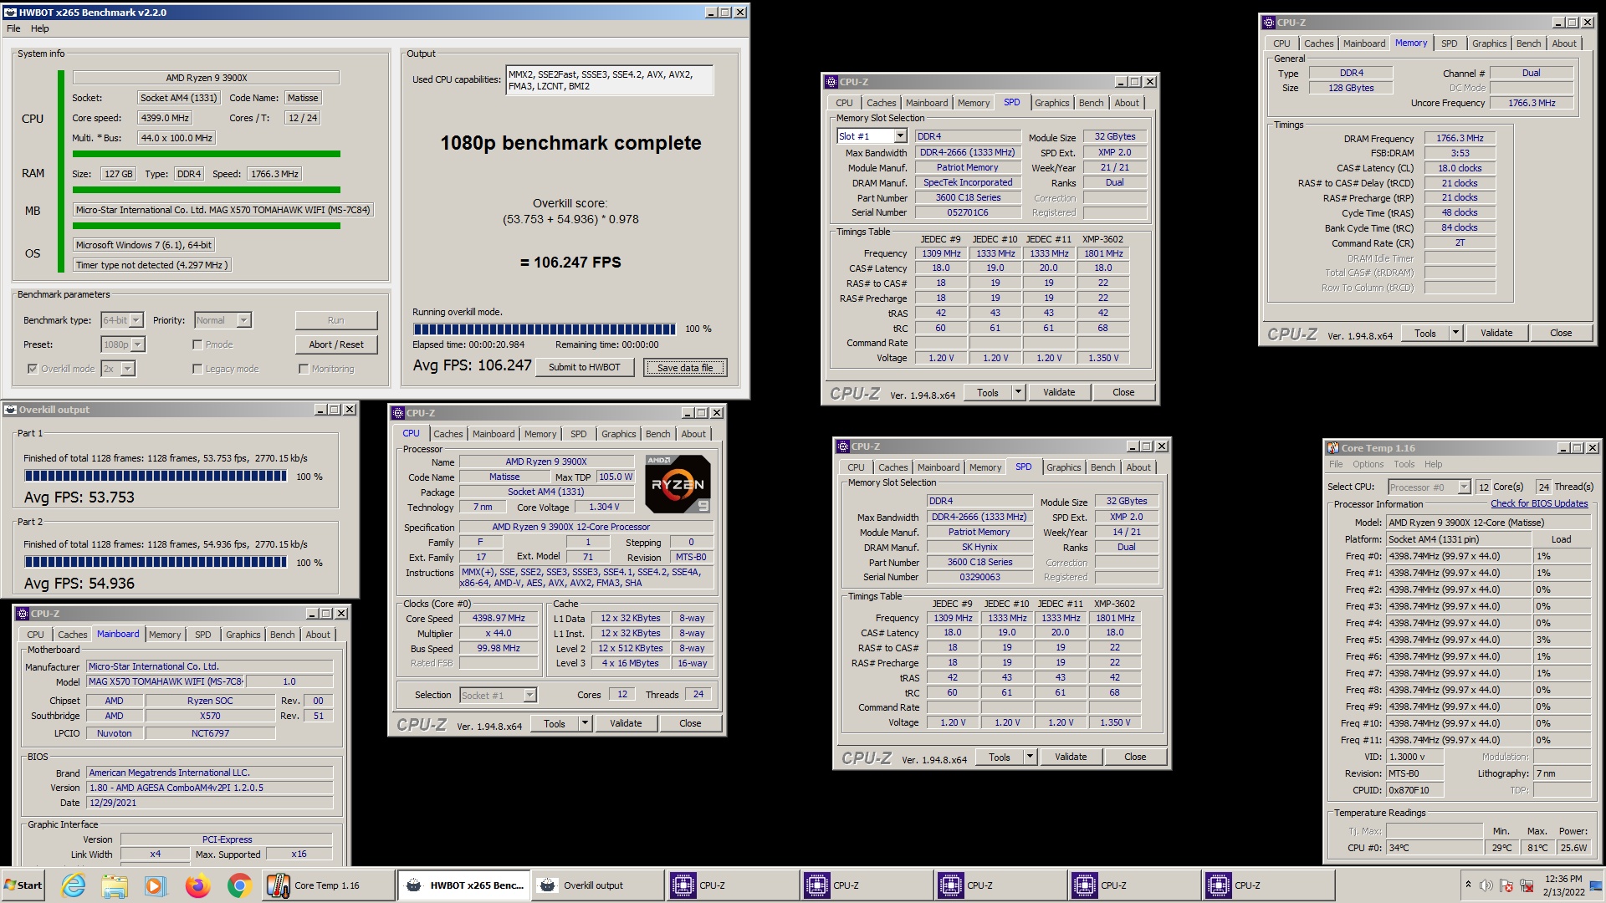Click Validate in CPU-Z Memory window

click(1496, 333)
